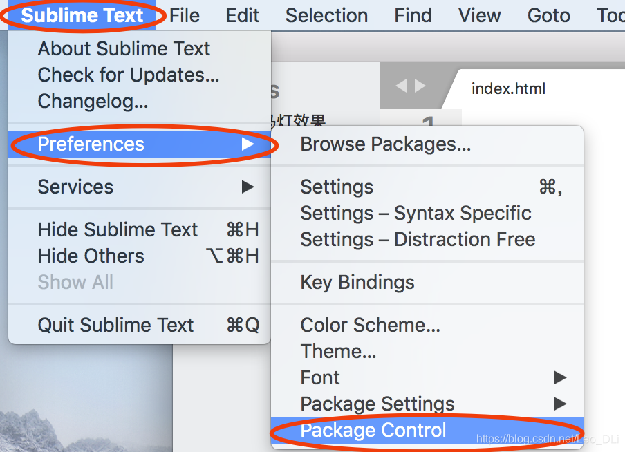Open the Edit menu in menu bar
Screen dimensions: 625x452
(x=243, y=15)
